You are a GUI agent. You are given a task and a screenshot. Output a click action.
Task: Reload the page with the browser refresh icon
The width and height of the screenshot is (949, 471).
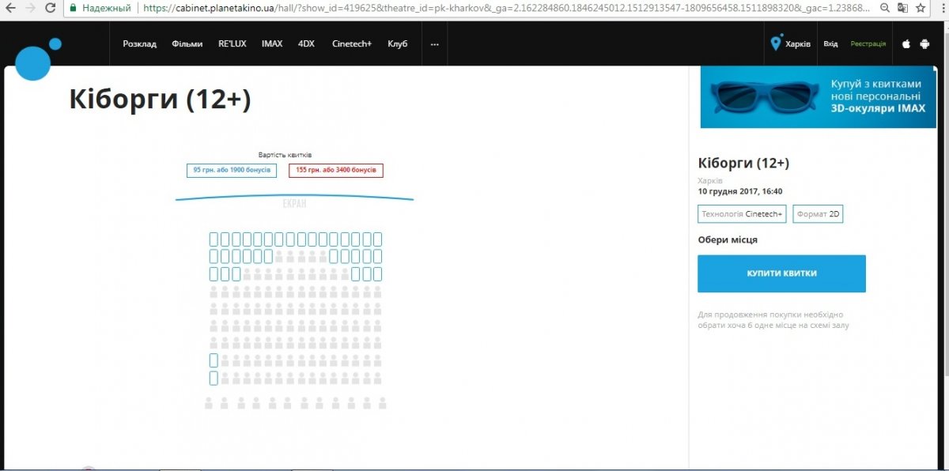[x=50, y=8]
